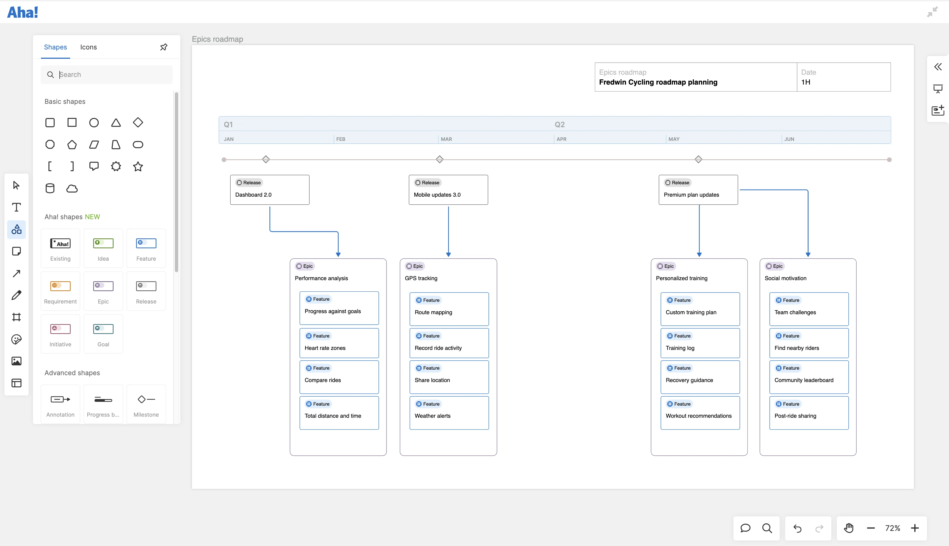Image resolution: width=949 pixels, height=546 pixels.
Task: Click the MAY timeline milestone diamond
Action: pos(698,159)
